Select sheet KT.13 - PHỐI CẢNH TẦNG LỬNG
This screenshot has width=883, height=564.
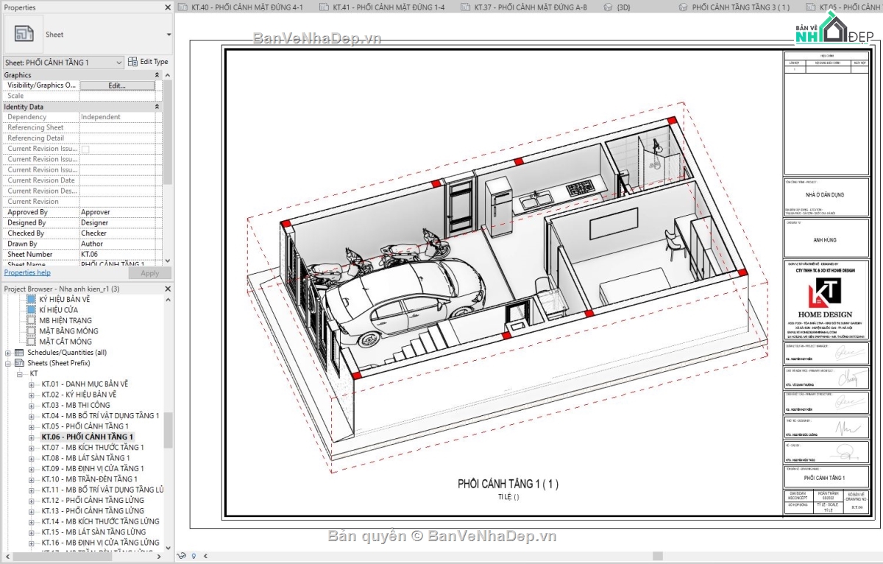click(93, 511)
